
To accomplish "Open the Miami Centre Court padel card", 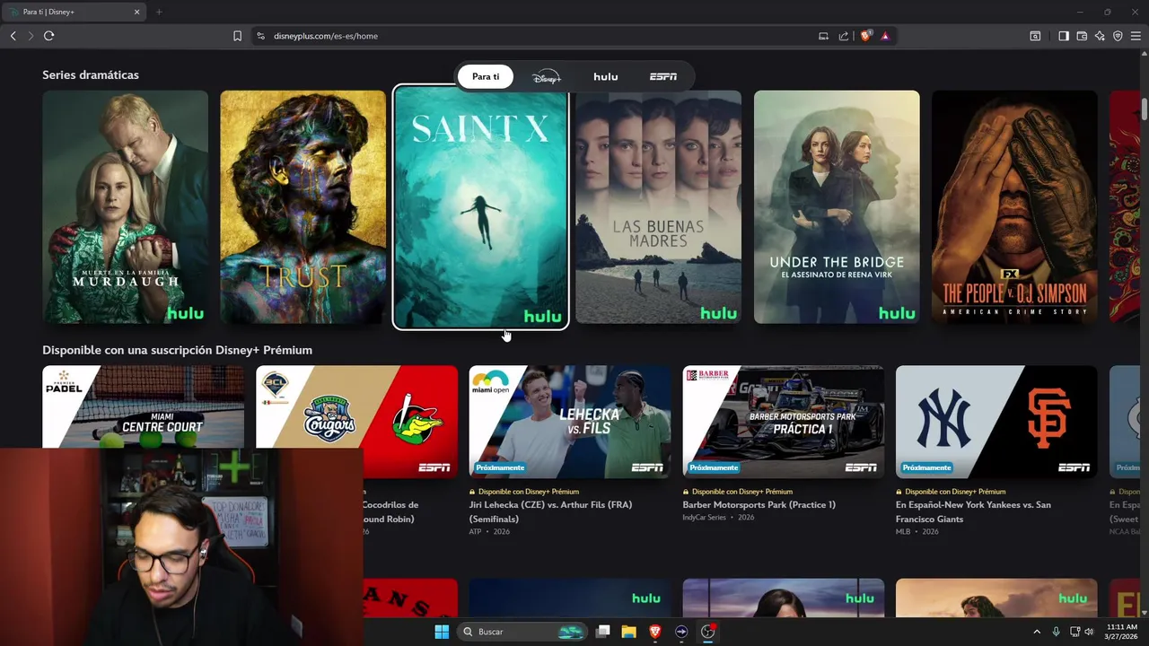I will pyautogui.click(x=143, y=406).
